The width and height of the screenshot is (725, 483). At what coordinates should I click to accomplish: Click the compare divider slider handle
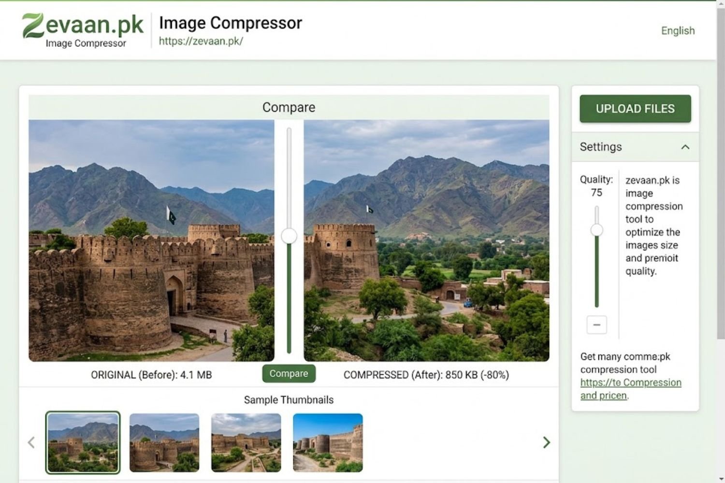(x=289, y=236)
